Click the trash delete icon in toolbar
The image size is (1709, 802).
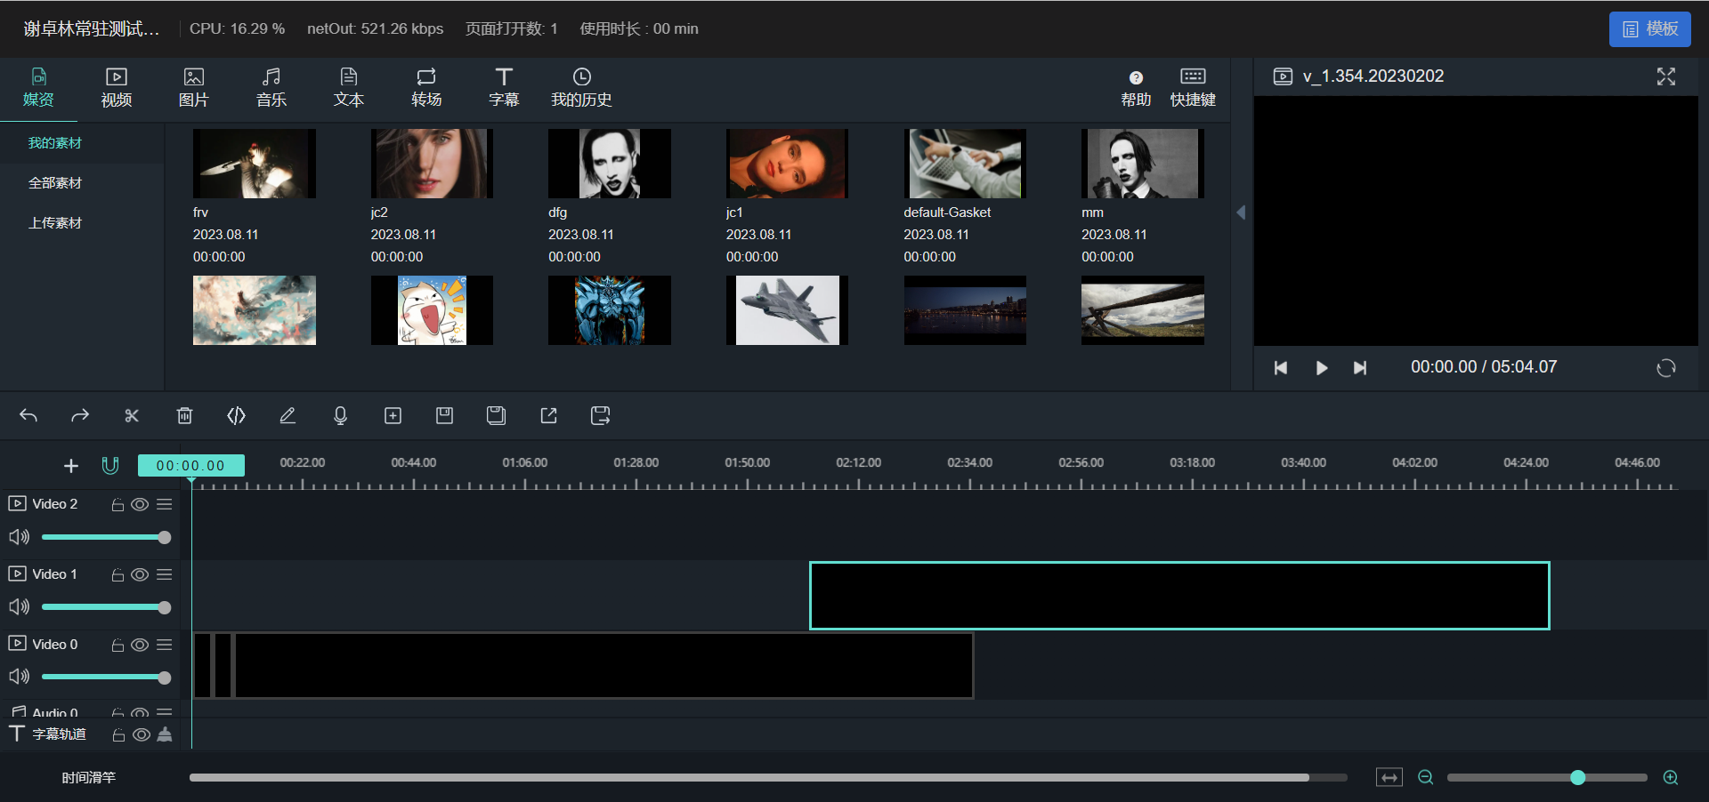click(x=184, y=415)
